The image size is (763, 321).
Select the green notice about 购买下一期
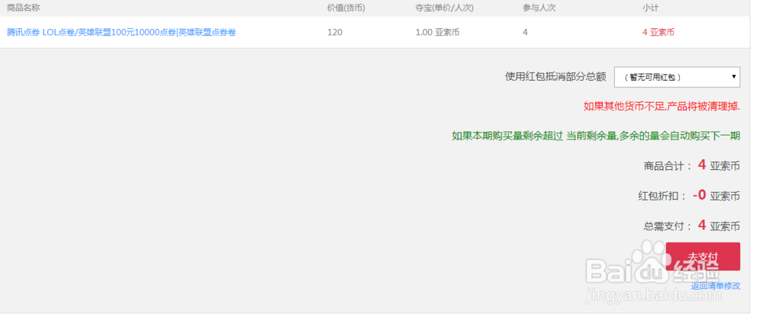[x=596, y=136]
